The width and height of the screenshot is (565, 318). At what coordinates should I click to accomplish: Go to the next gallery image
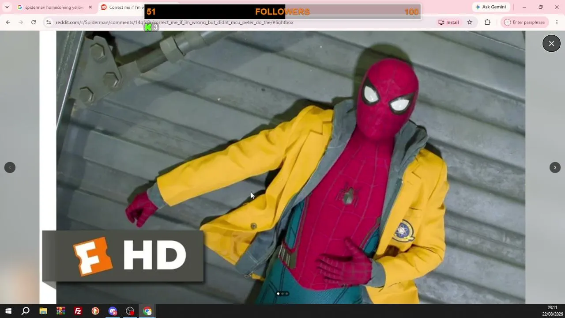[555, 167]
